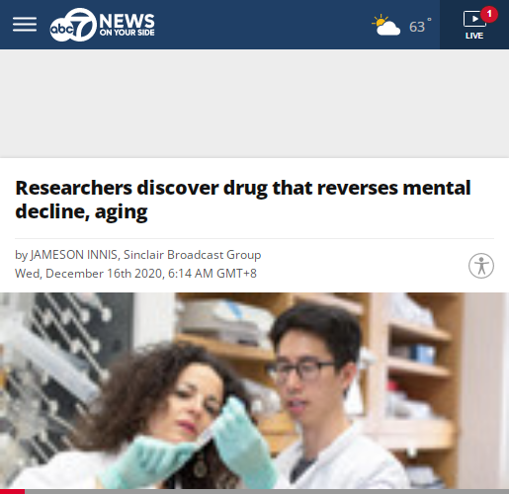The width and height of the screenshot is (509, 494).
Task: Open the accessibility options icon
Action: pos(481,266)
